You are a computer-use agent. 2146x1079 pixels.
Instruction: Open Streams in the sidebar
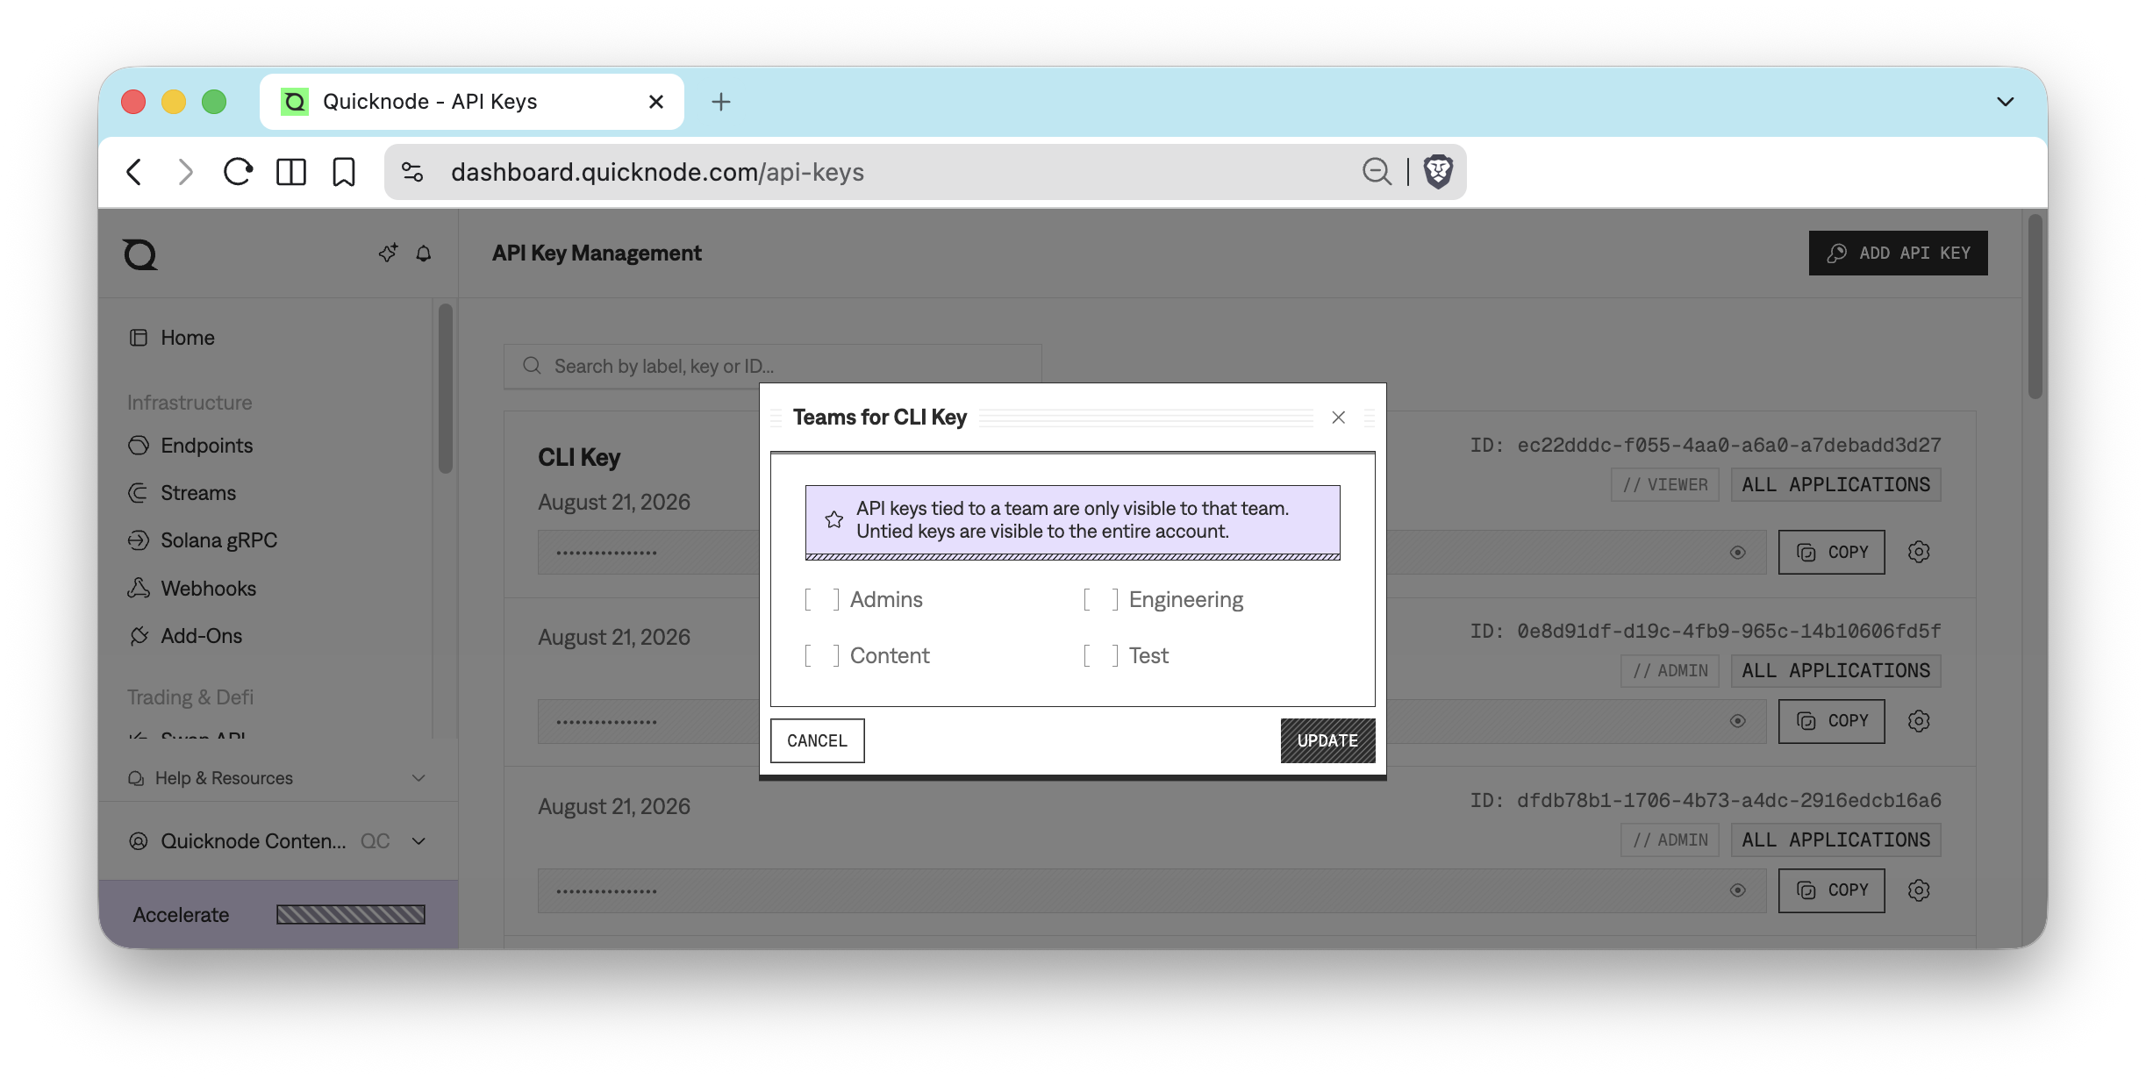click(x=197, y=493)
